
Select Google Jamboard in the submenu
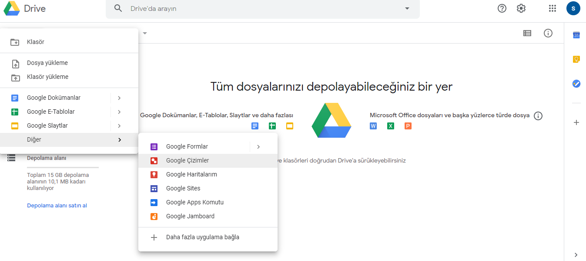(190, 216)
